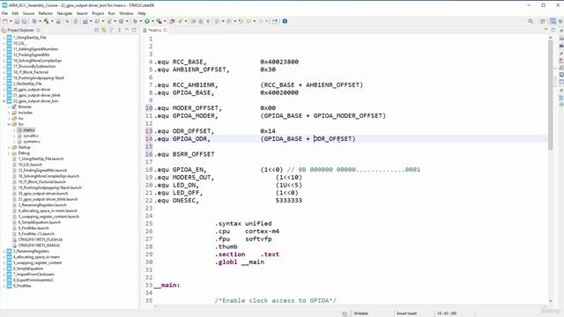
Task: Open Project Explorer View Menu
Action: click(x=119, y=30)
